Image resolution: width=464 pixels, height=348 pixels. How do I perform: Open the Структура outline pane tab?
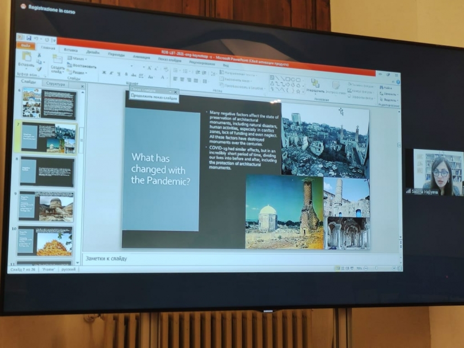click(56, 84)
